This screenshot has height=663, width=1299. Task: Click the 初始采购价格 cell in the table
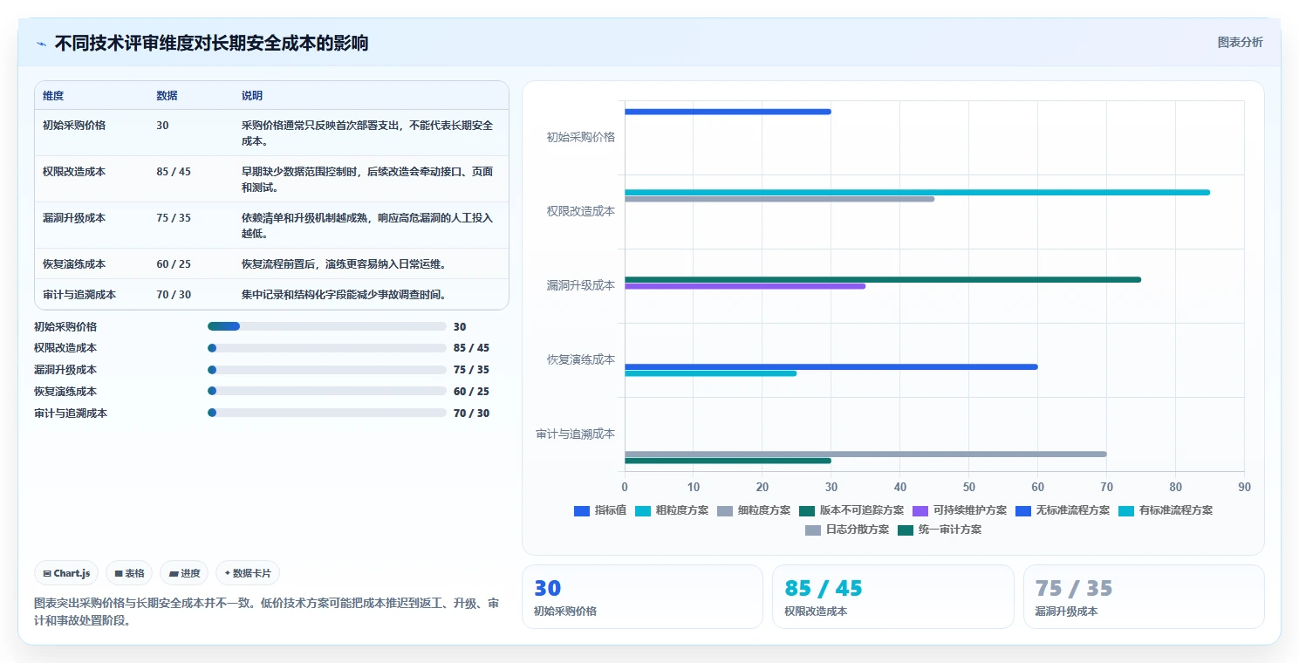[74, 125]
